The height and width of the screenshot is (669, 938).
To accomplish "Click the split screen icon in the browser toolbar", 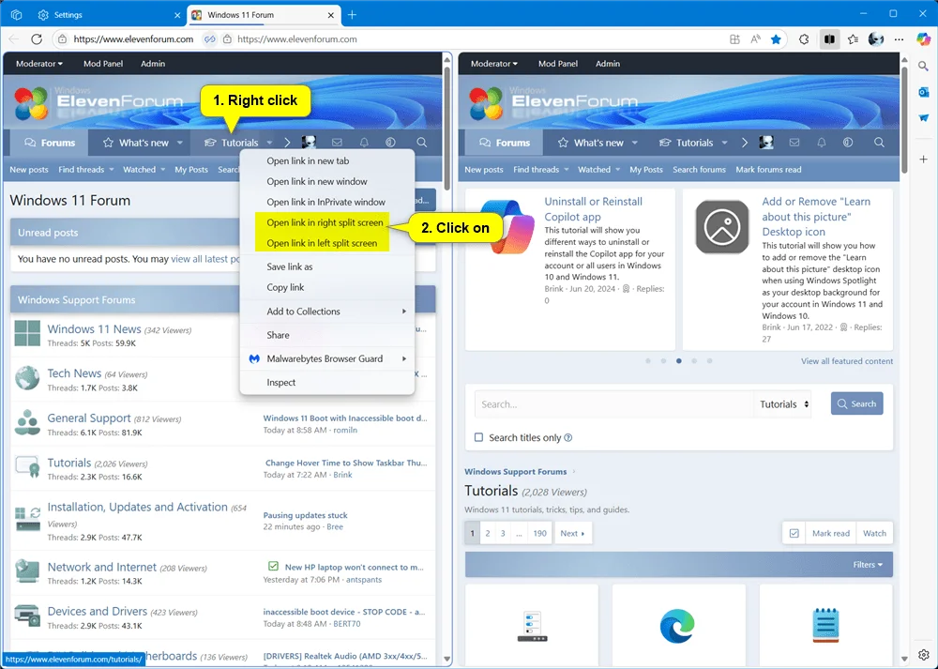I will click(829, 39).
